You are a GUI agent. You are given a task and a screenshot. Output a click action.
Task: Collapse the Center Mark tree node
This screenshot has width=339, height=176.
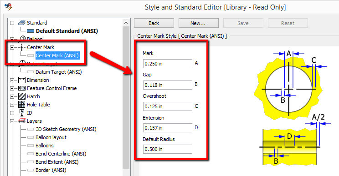[12, 47]
